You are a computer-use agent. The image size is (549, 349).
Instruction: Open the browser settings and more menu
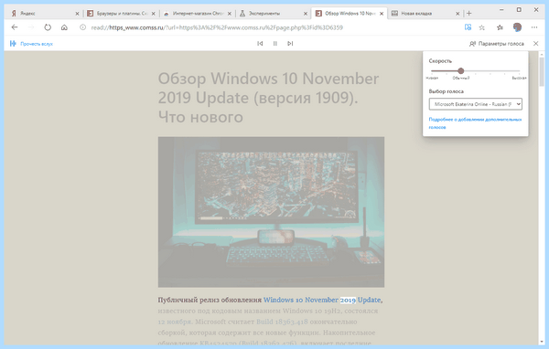pos(534,27)
